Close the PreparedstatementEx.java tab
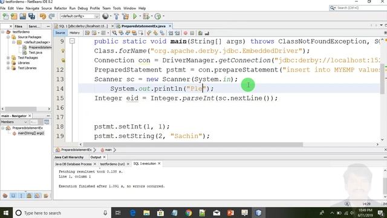Image resolution: width=387 pixels, height=218 pixels. coord(170,26)
